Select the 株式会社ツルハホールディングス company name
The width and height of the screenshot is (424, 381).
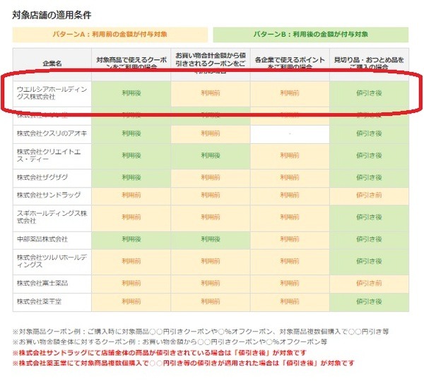[52, 261]
